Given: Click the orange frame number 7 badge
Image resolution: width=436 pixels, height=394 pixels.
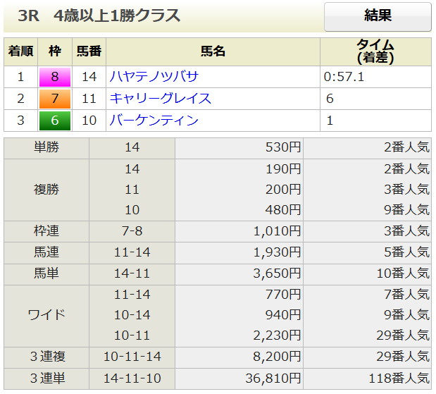Looking at the screenshot, I should pos(55,99).
